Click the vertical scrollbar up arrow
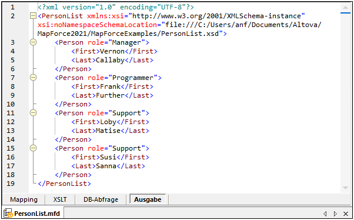Image resolution: width=354 pixels, height=220 pixels. [x=345, y=8]
